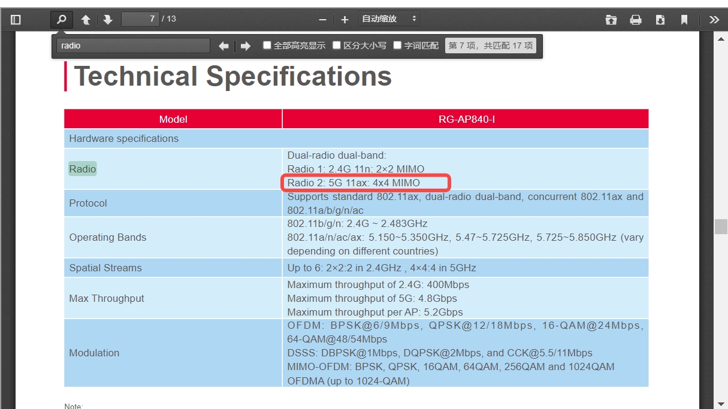728x409 pixels.
Task: Click the text Radio 1: 2.4G 11n: 2×2 MIMO
Action: pos(356,169)
